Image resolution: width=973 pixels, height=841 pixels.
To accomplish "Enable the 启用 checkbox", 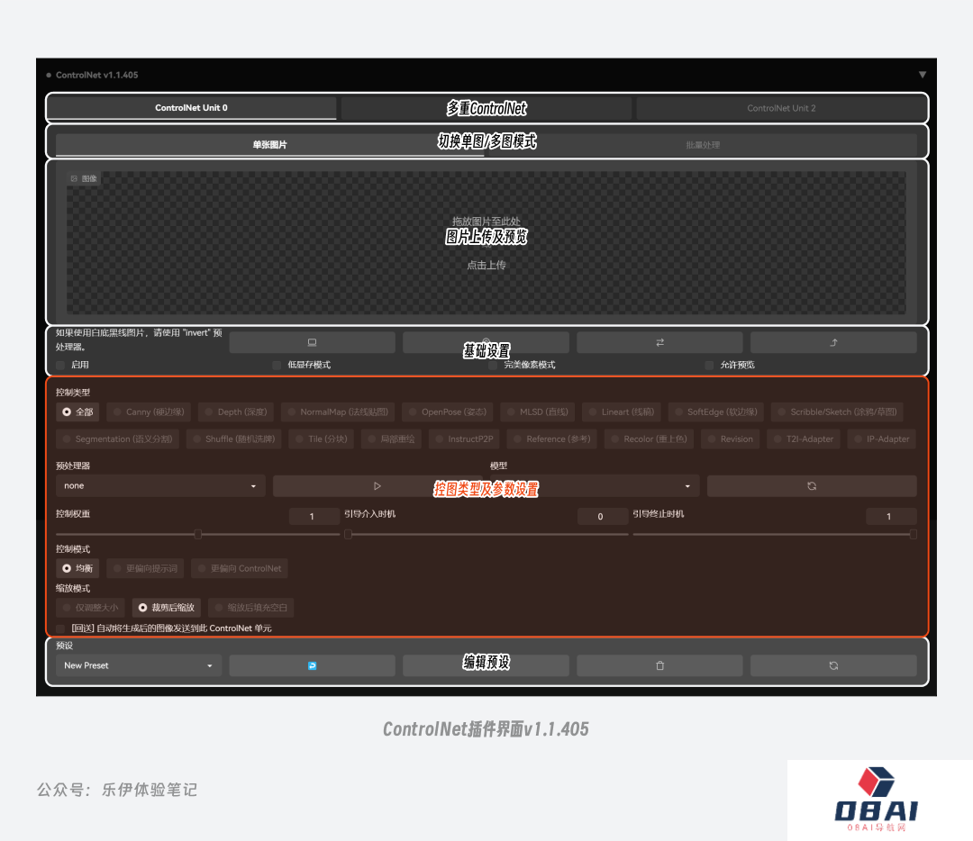I will pos(61,365).
